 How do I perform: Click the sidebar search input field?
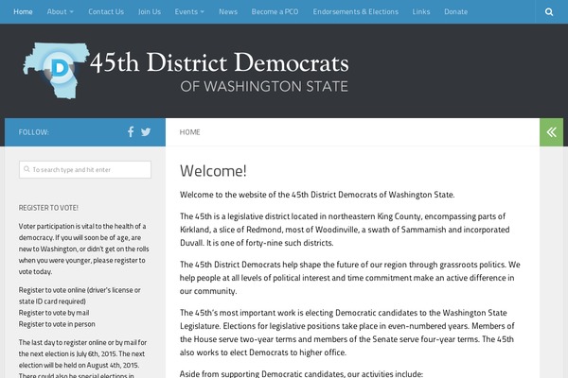(x=85, y=170)
